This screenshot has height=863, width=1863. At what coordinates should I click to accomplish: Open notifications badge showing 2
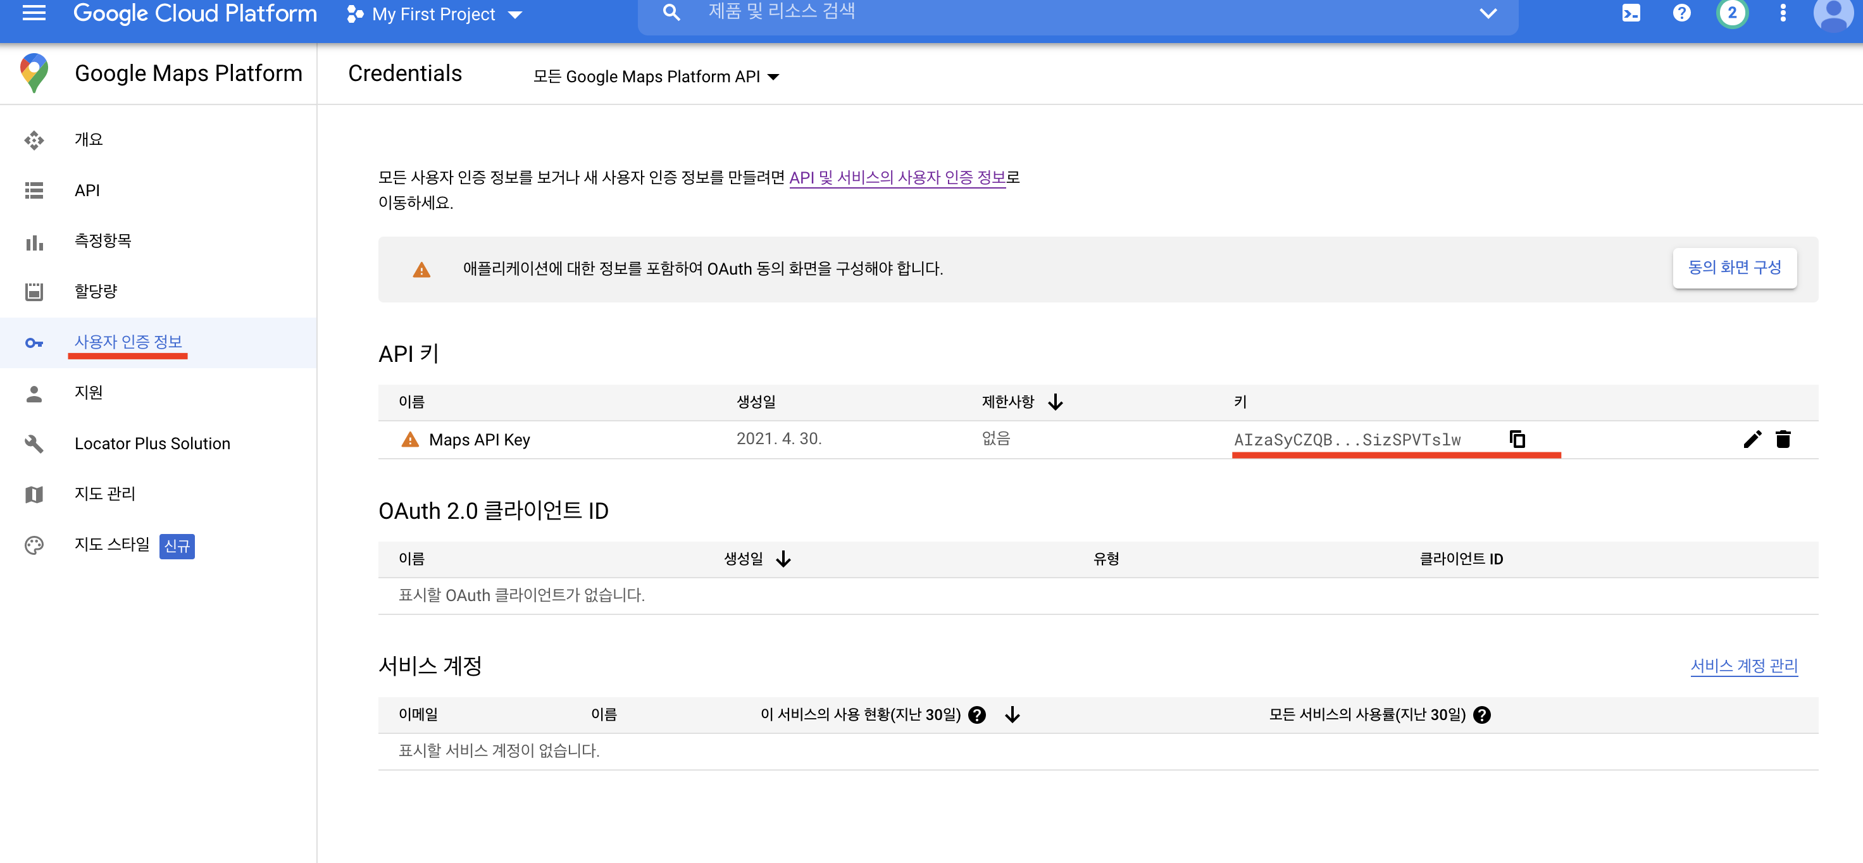click(x=1732, y=13)
